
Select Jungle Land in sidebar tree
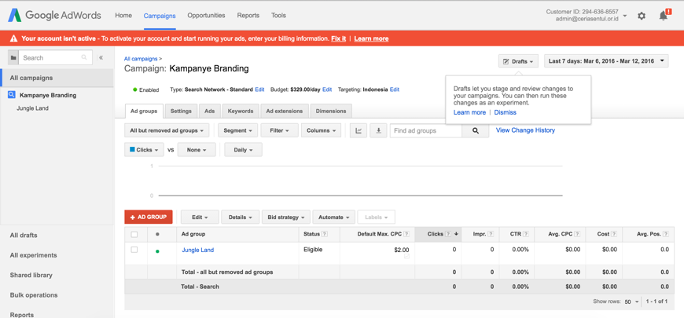pyautogui.click(x=32, y=108)
